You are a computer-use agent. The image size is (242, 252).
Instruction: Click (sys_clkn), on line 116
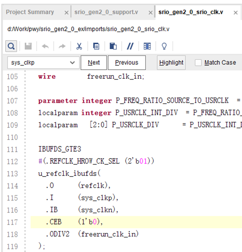(98, 210)
